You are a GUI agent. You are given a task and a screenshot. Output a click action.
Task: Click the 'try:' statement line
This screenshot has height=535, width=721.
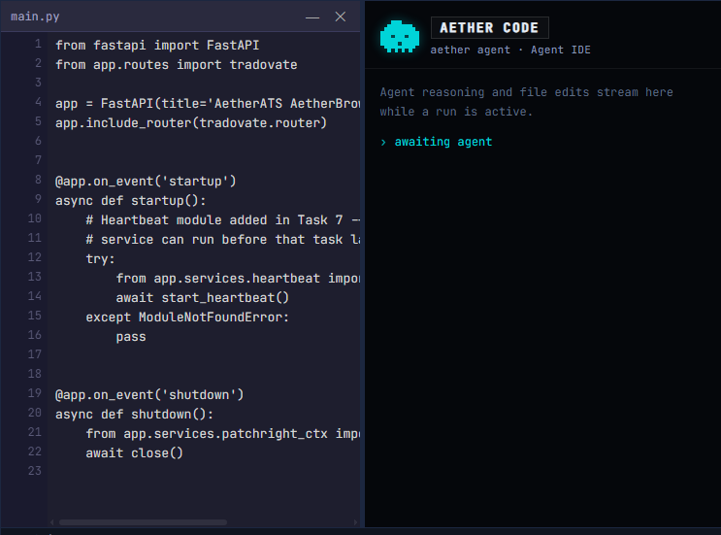[x=100, y=259]
